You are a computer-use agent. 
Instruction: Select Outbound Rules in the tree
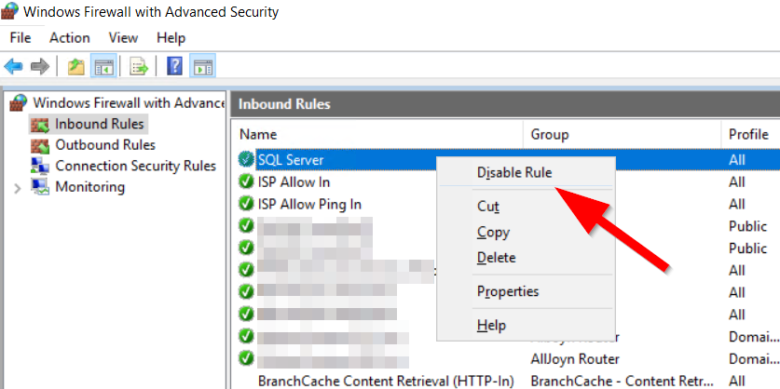click(105, 145)
